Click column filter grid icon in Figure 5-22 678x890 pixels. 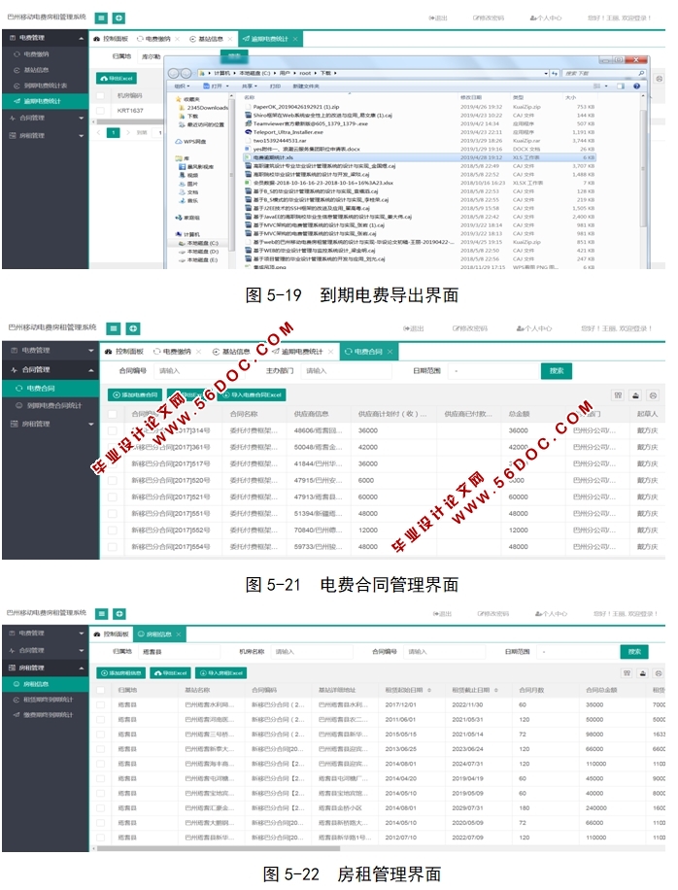pyautogui.click(x=627, y=673)
